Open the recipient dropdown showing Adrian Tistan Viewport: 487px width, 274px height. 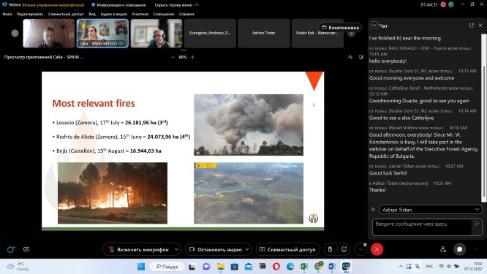[x=431, y=210]
